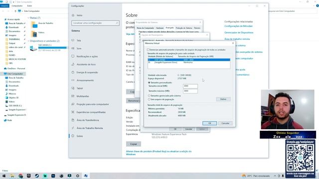Click Definir button

point(223,99)
